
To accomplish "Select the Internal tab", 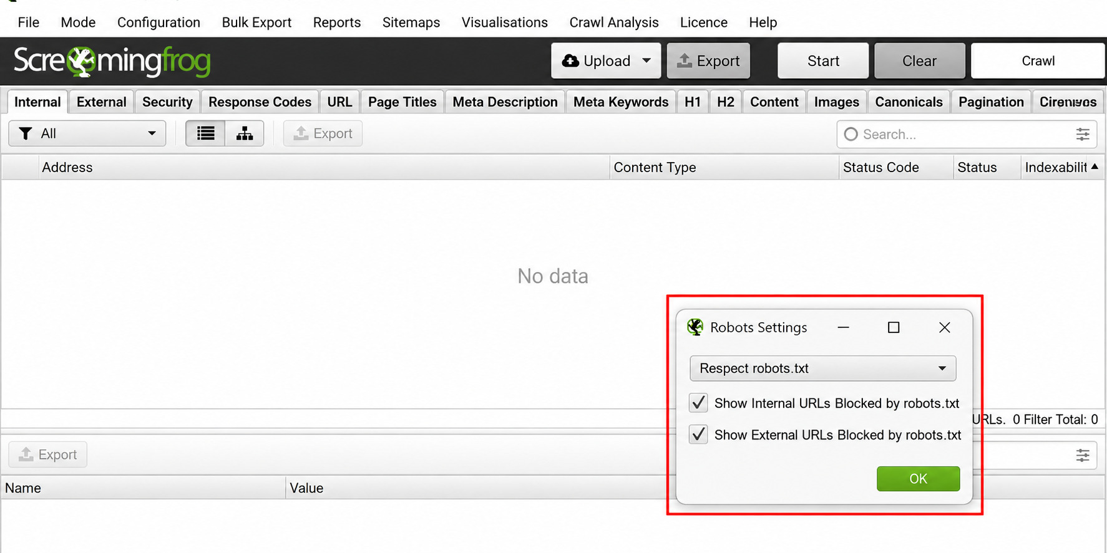I will click(x=37, y=102).
